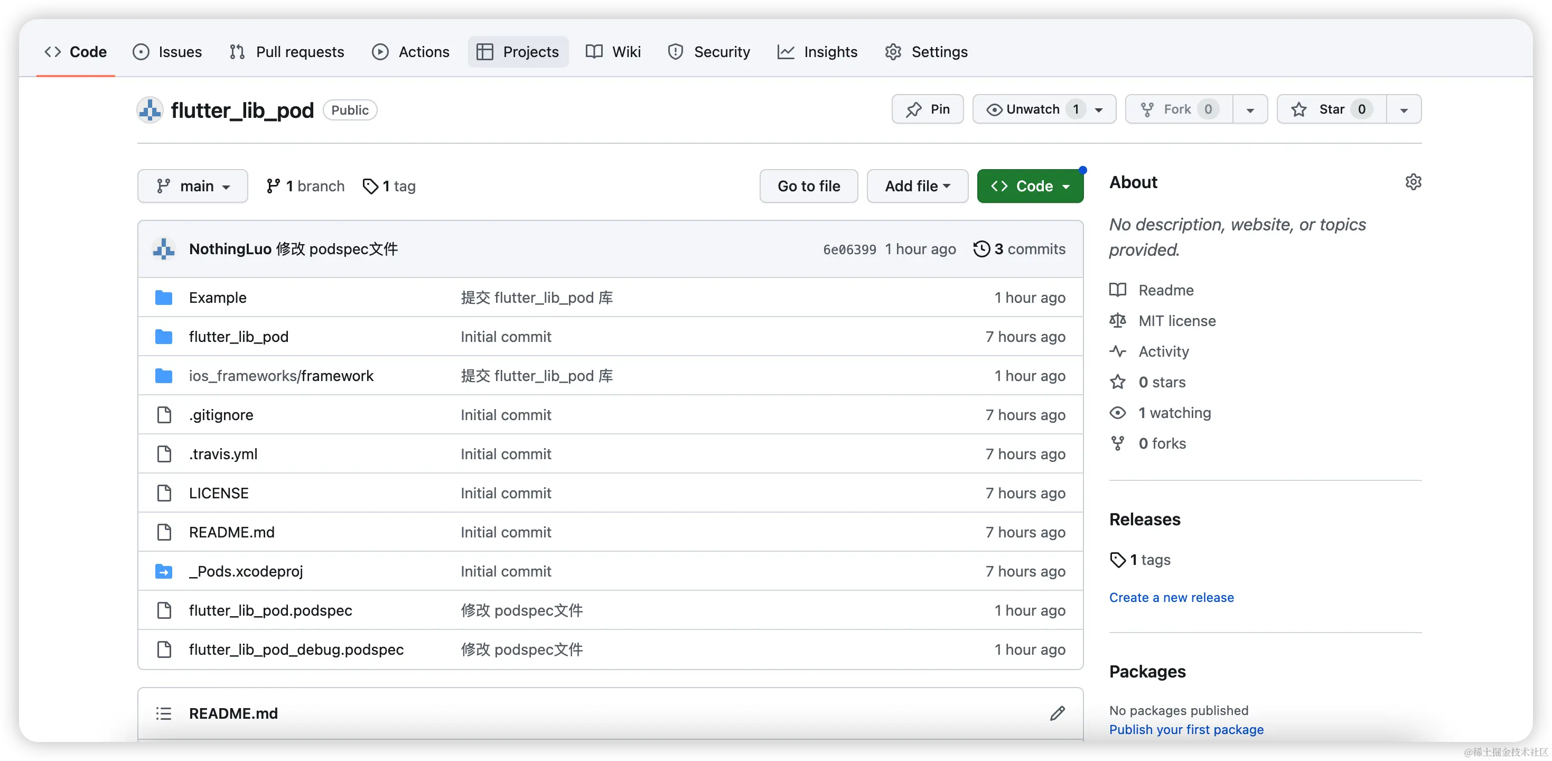
Task: Open the flutter_lib_pod.podspec file
Action: pyautogui.click(x=270, y=610)
